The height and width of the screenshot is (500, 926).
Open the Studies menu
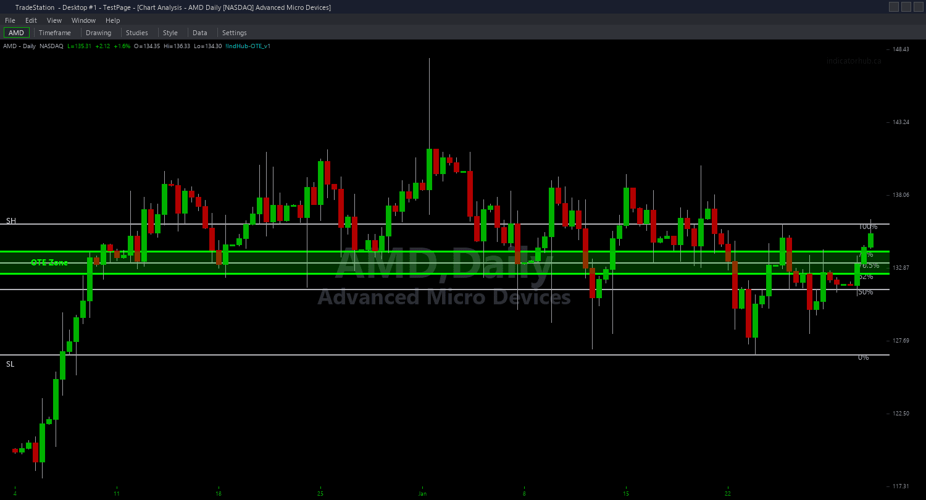click(x=136, y=32)
